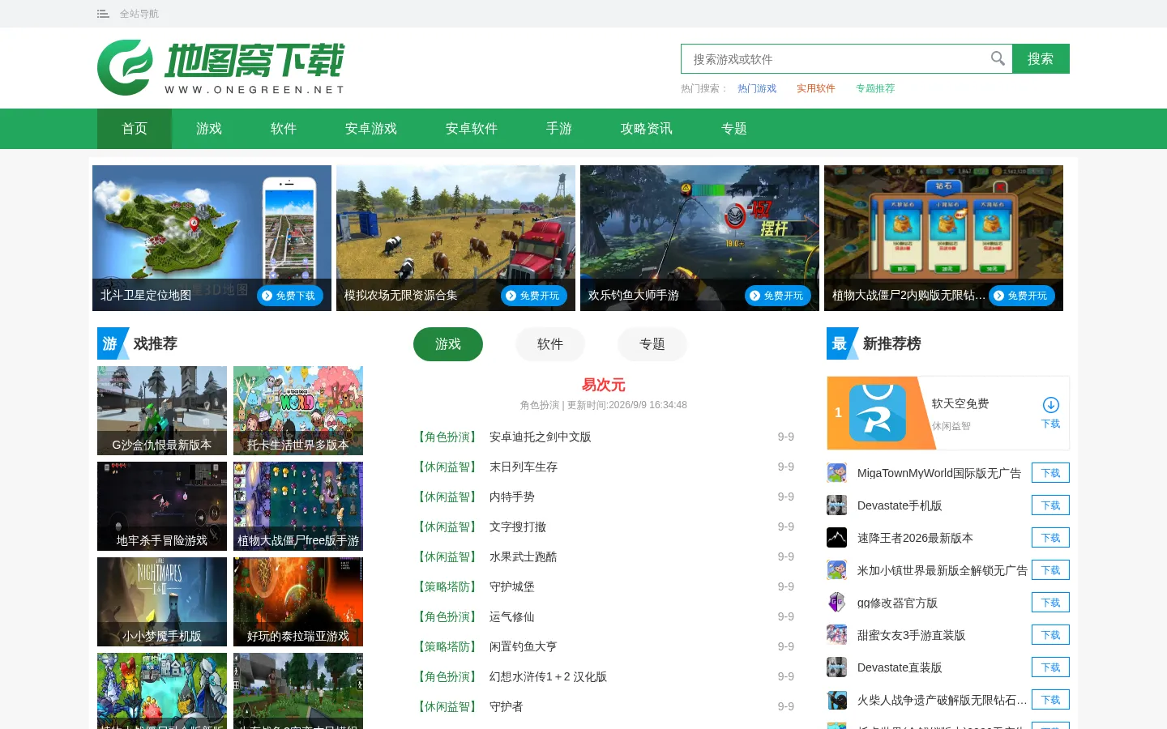Open MigaTownMyWorld国际版无广告 app icon
This screenshot has height=729, width=1167.
coord(837,473)
